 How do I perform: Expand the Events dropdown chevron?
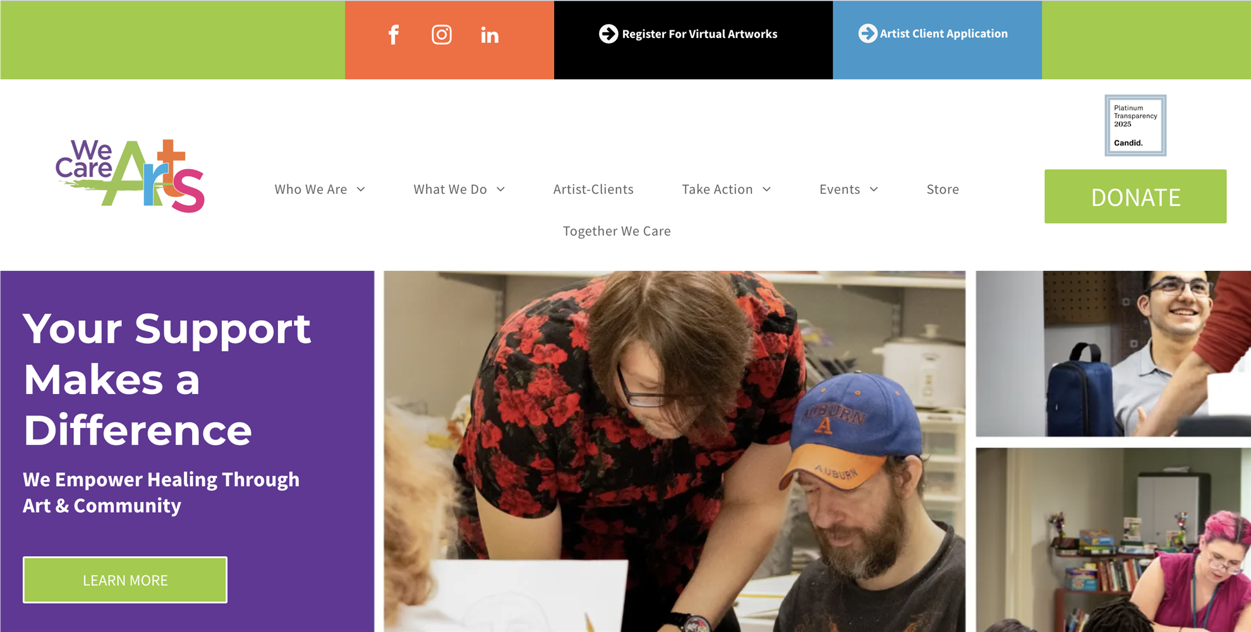(x=874, y=189)
